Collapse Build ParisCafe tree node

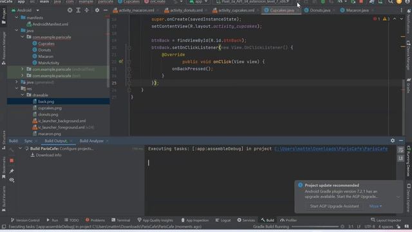coord(20,149)
